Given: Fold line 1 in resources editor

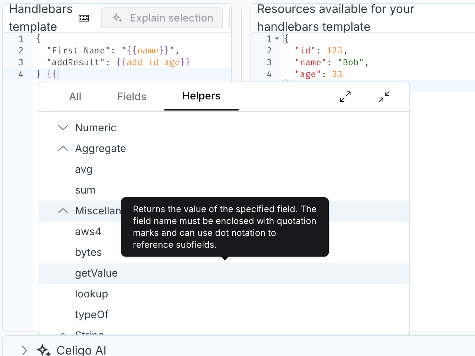Looking at the screenshot, I should pyautogui.click(x=277, y=39).
